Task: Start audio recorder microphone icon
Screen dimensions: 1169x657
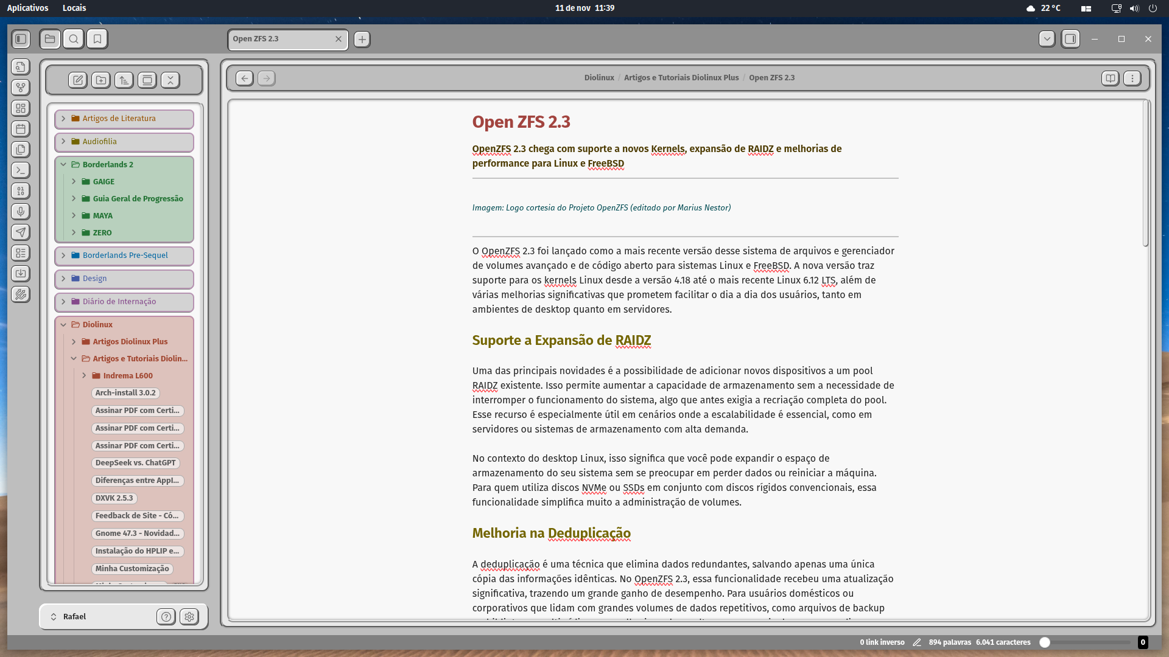Action: tap(21, 212)
